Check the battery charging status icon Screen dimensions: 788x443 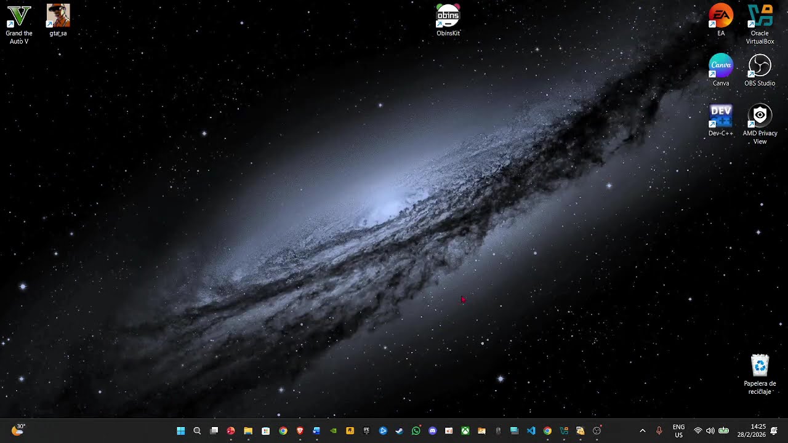(724, 431)
